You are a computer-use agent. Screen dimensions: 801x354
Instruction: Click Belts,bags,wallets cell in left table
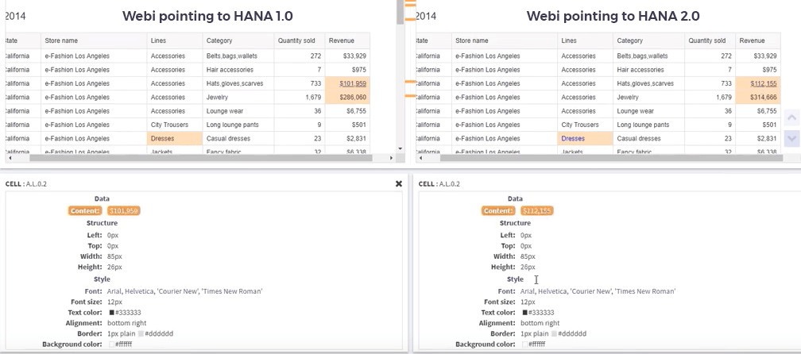pyautogui.click(x=238, y=56)
